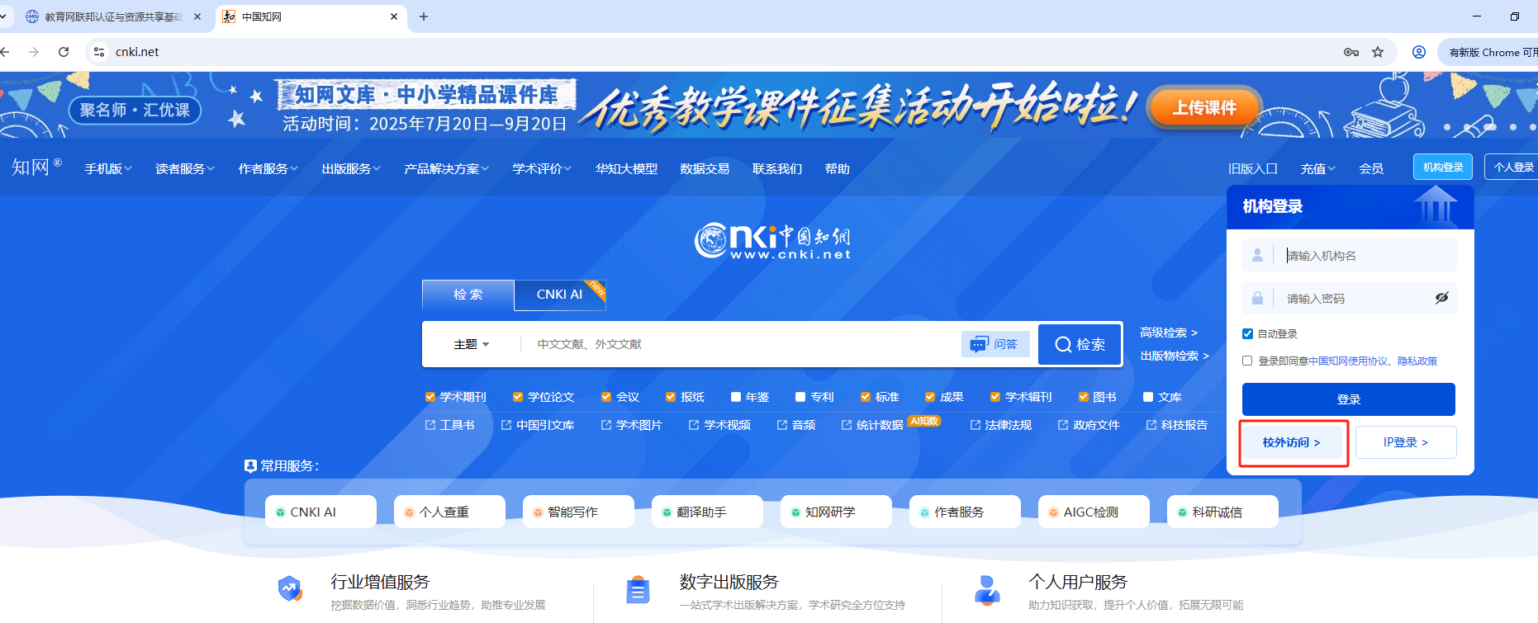Open 中国引文库 external link

[x=537, y=425]
